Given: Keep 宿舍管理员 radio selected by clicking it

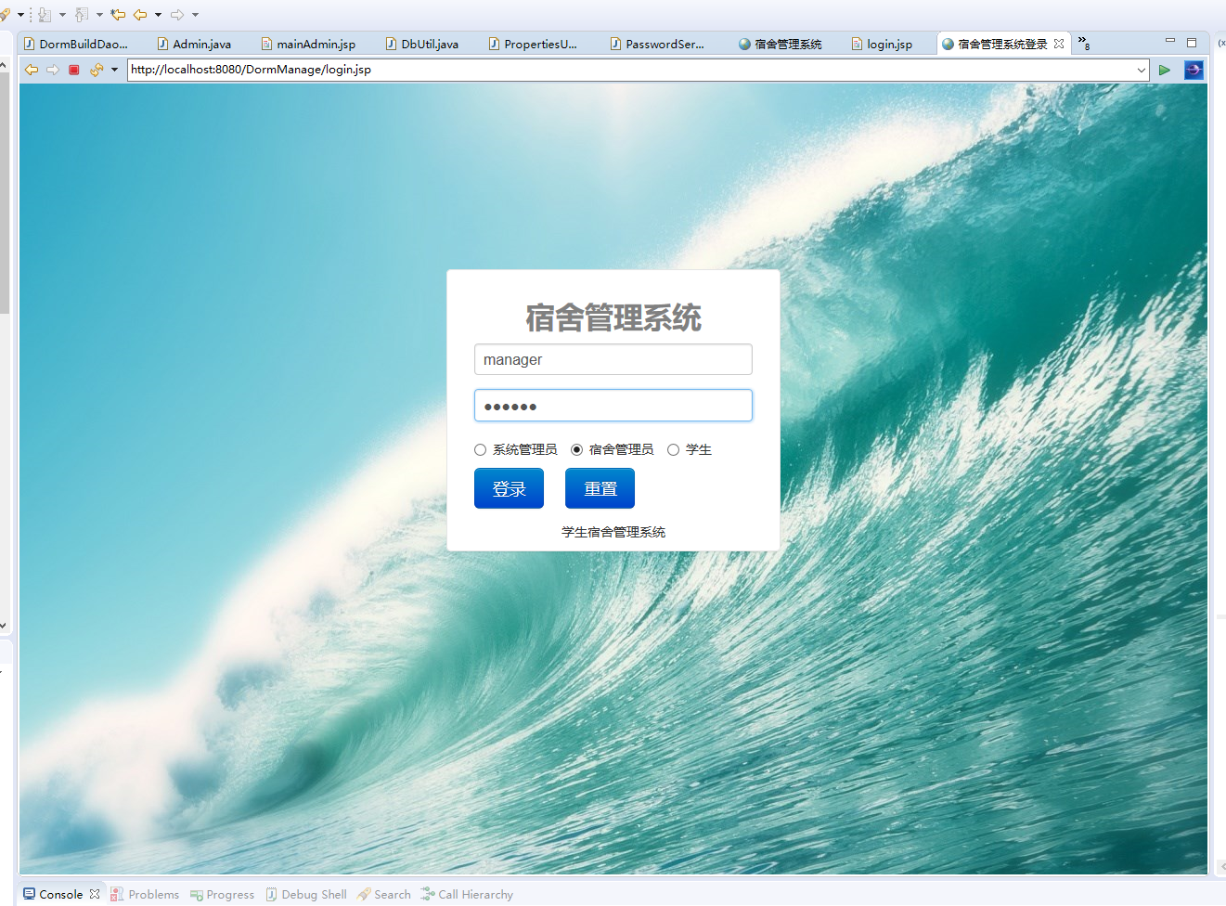Looking at the screenshot, I should (x=577, y=449).
